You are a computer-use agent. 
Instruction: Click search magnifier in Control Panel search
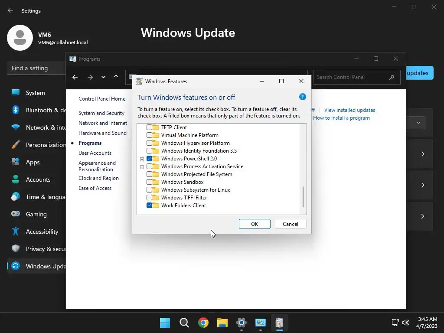392,77
